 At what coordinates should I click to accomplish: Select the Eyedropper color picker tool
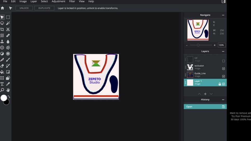tap(8, 84)
